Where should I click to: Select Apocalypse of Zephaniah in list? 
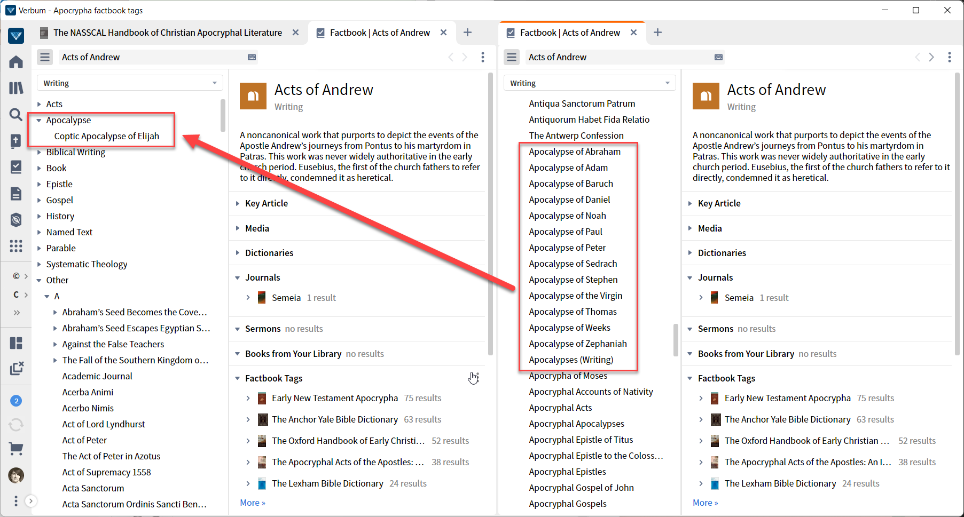coord(578,344)
